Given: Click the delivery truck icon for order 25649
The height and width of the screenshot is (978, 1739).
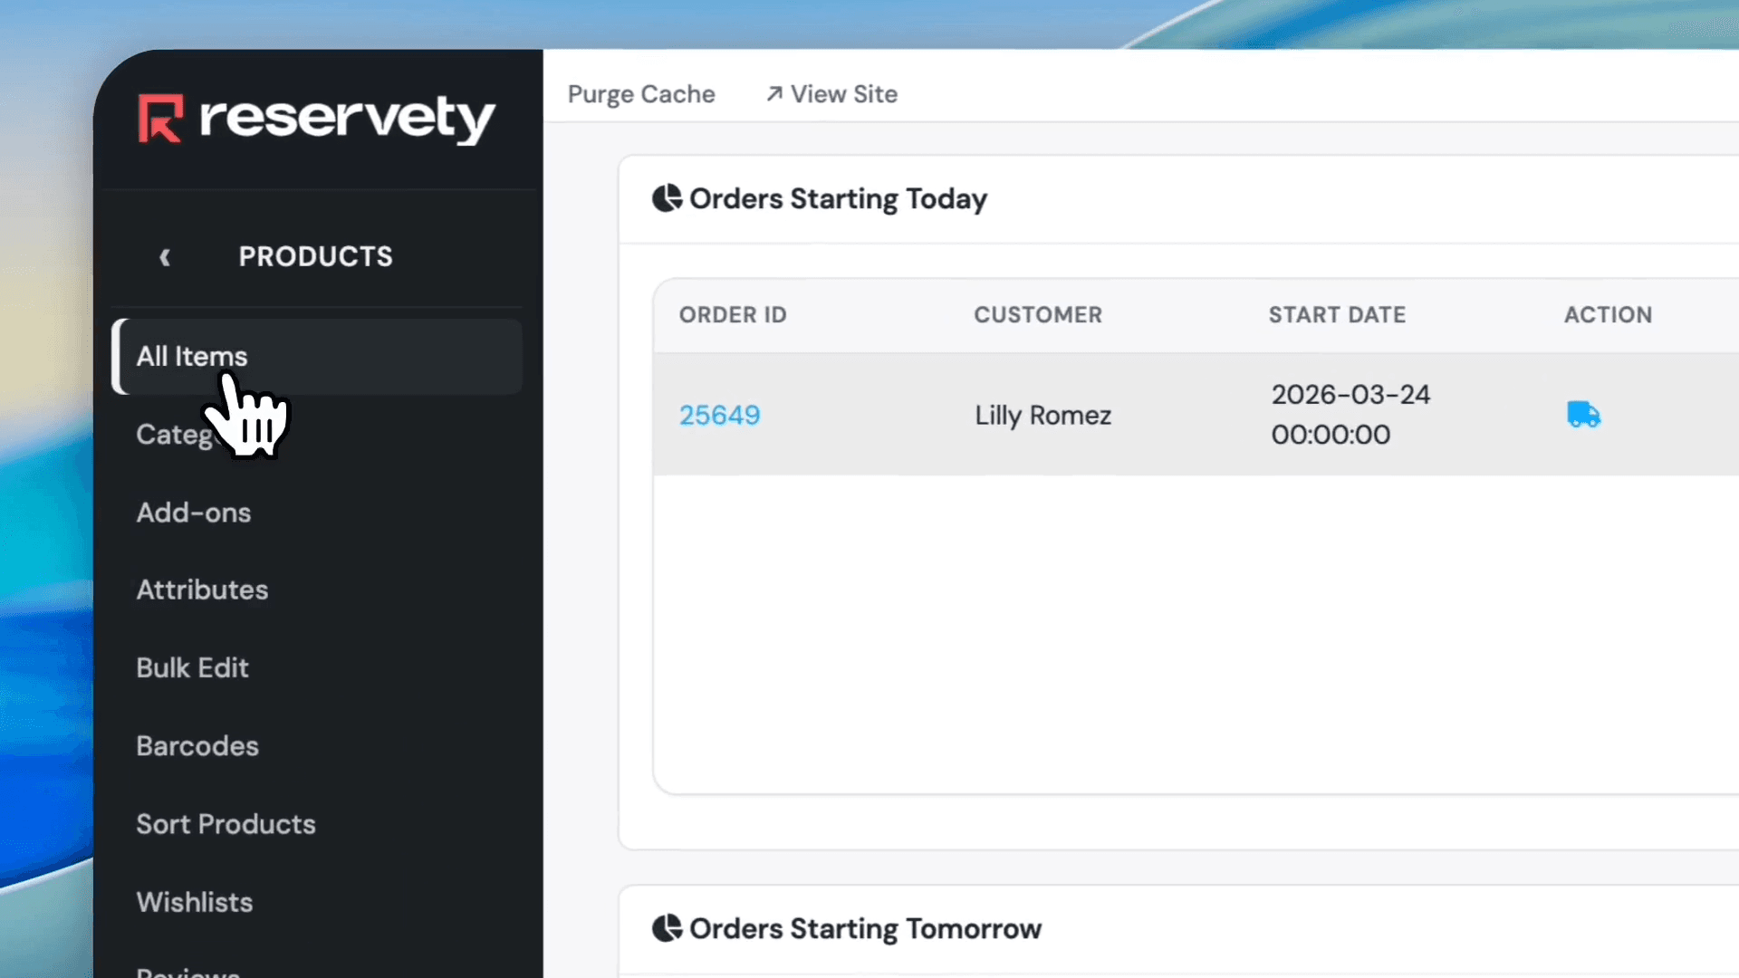Looking at the screenshot, I should click(x=1583, y=415).
